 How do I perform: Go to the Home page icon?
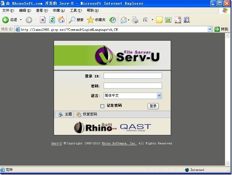click(x=61, y=20)
